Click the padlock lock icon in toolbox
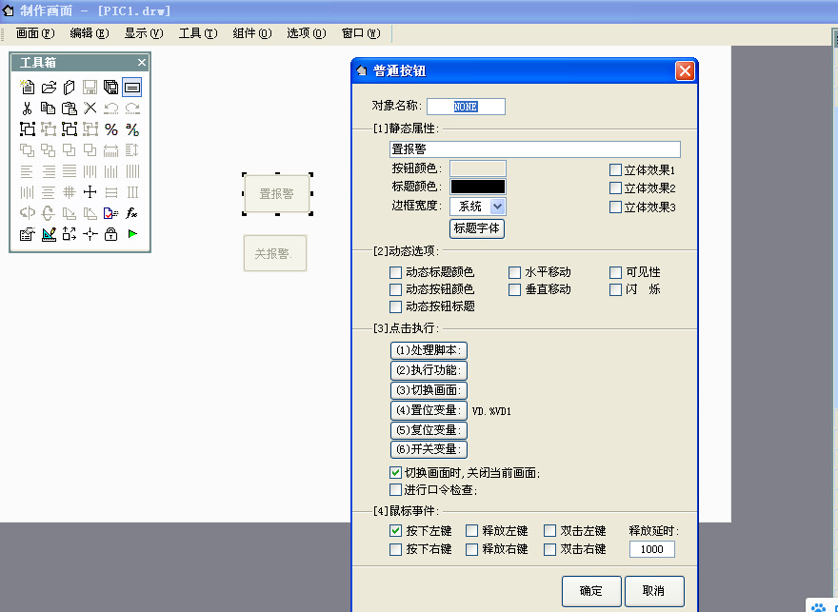838x612 pixels. pyautogui.click(x=111, y=234)
